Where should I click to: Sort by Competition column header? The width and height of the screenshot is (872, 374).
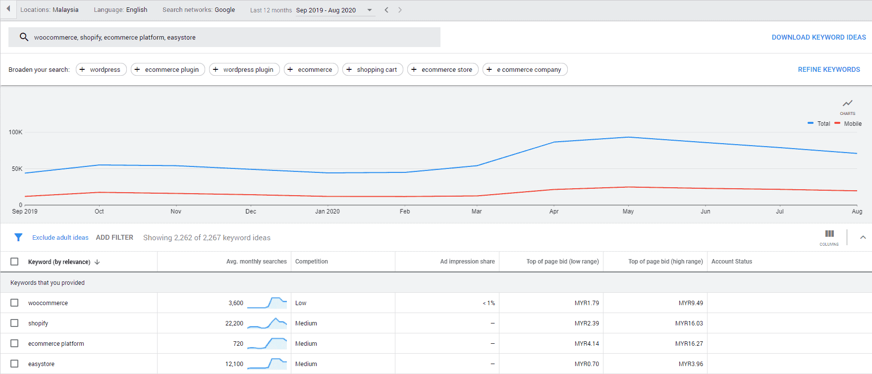312,262
